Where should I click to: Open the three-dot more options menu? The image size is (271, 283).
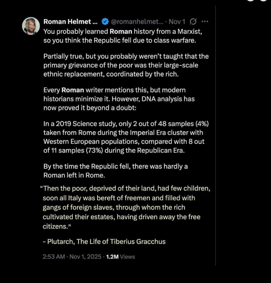tap(205, 22)
